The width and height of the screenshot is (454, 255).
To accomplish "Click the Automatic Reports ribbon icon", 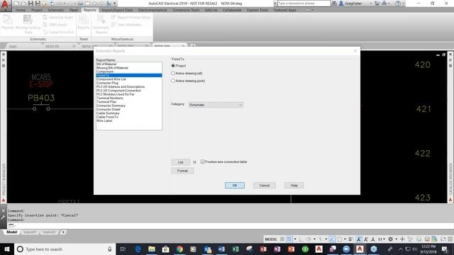I will pos(101,24).
